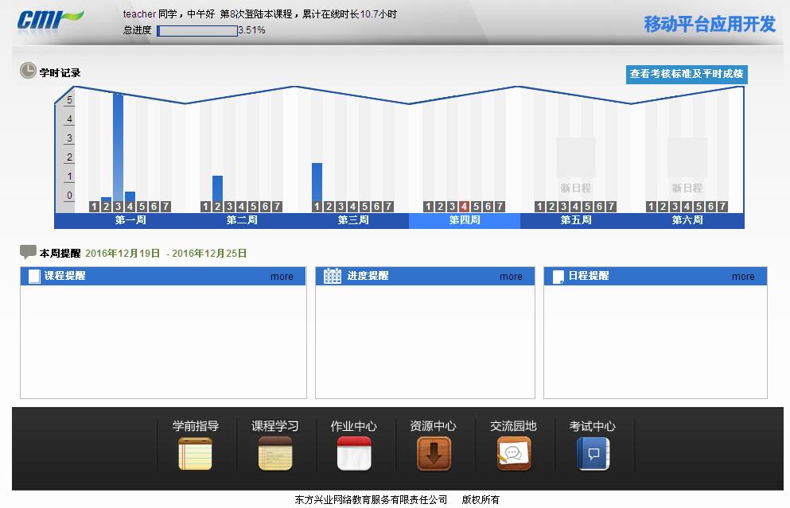Screen dimensions: 790x508
Task: Select day 2 marker in 第四周
Action: pyautogui.click(x=440, y=207)
